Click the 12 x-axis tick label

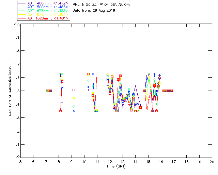point(110,162)
